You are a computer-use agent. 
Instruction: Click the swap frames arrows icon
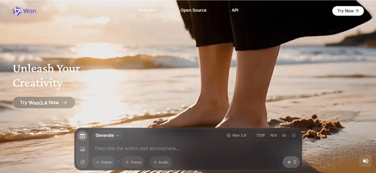pyautogui.click(x=118, y=162)
